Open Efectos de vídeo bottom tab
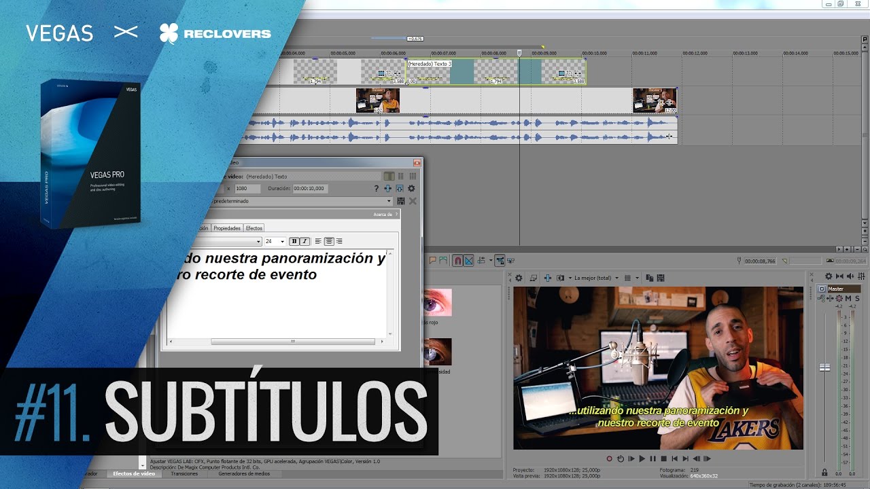The height and width of the screenshot is (489, 870). 134,473
